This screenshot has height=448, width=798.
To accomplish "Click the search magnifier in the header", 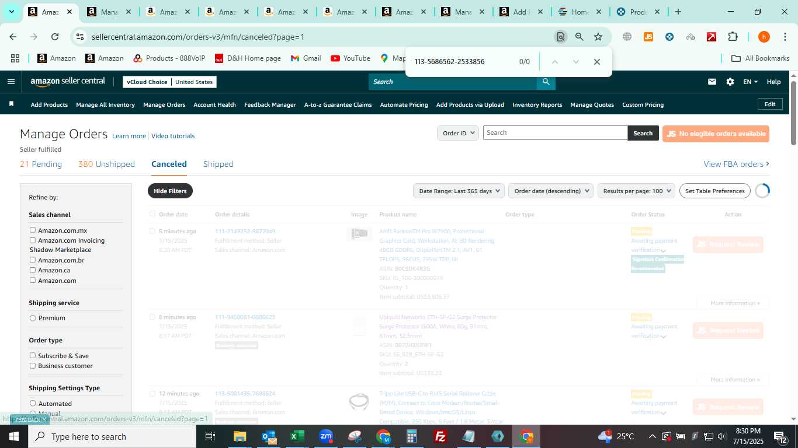I will 546,82.
